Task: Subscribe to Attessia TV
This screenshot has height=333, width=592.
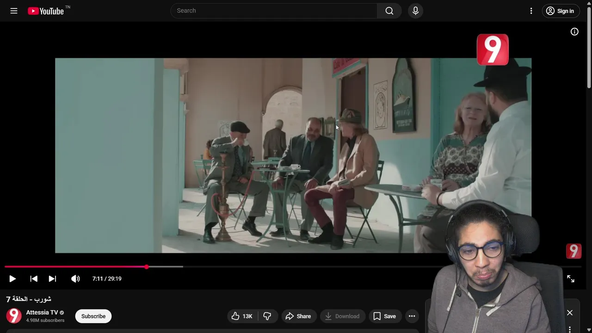Action: (x=93, y=316)
